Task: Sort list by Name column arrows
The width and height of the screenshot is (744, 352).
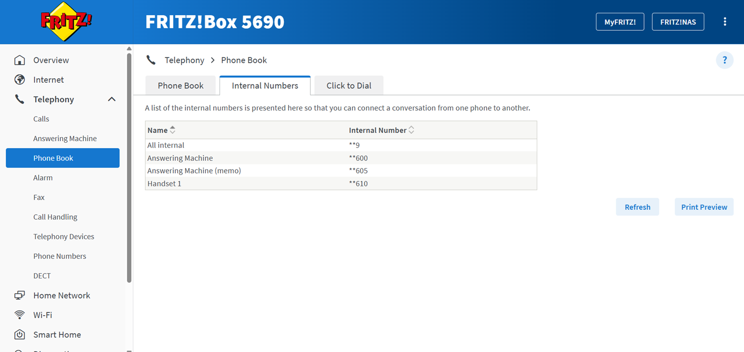Action: point(173,130)
